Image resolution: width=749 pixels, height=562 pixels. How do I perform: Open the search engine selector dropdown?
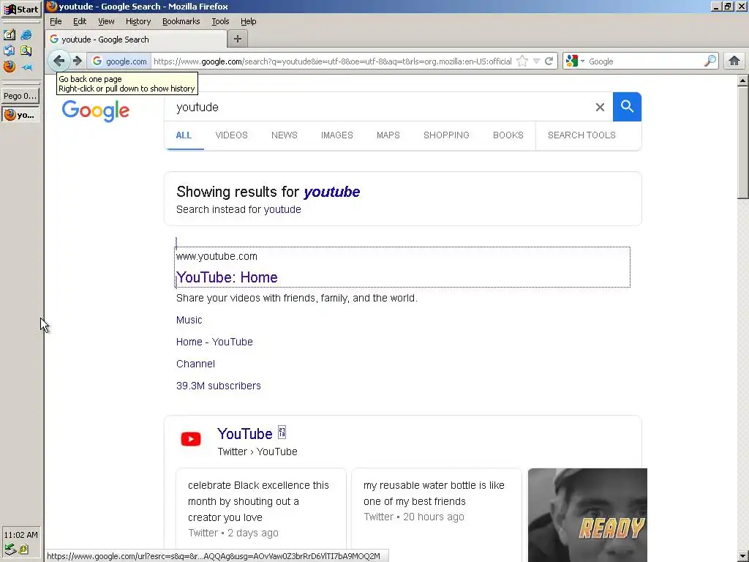tap(574, 61)
